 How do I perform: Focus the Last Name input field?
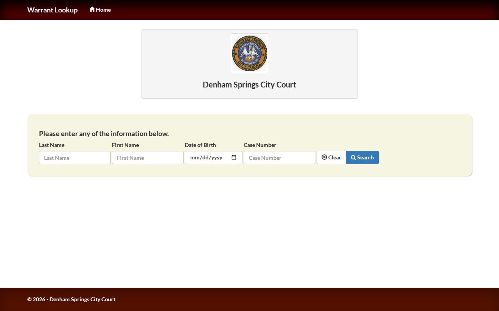click(75, 157)
